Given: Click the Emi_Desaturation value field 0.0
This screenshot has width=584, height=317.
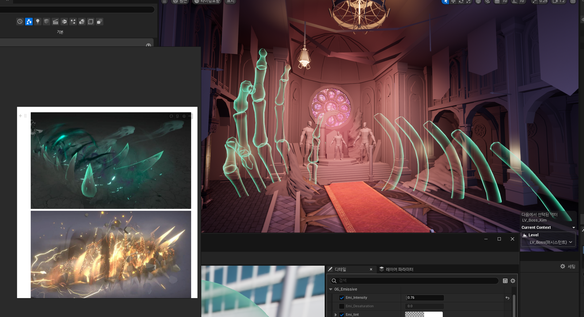Looking at the screenshot, I should tap(425, 306).
